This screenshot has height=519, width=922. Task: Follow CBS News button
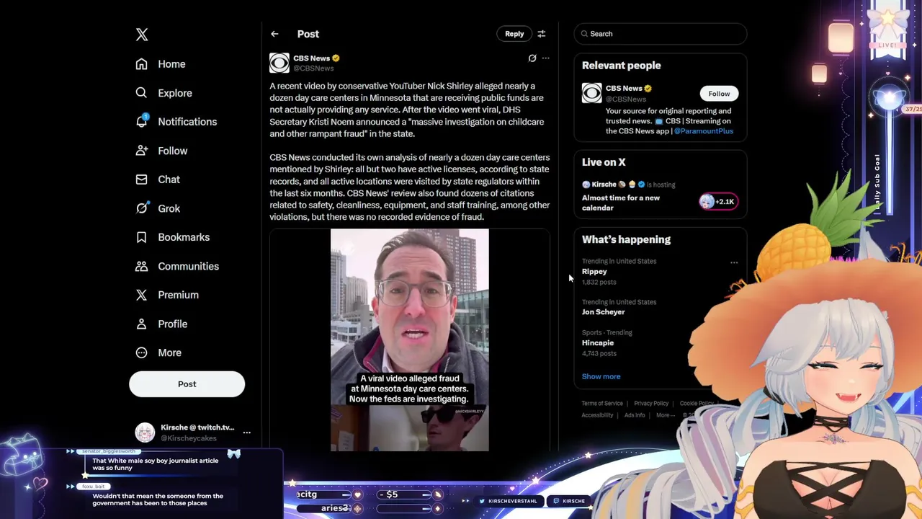click(719, 94)
